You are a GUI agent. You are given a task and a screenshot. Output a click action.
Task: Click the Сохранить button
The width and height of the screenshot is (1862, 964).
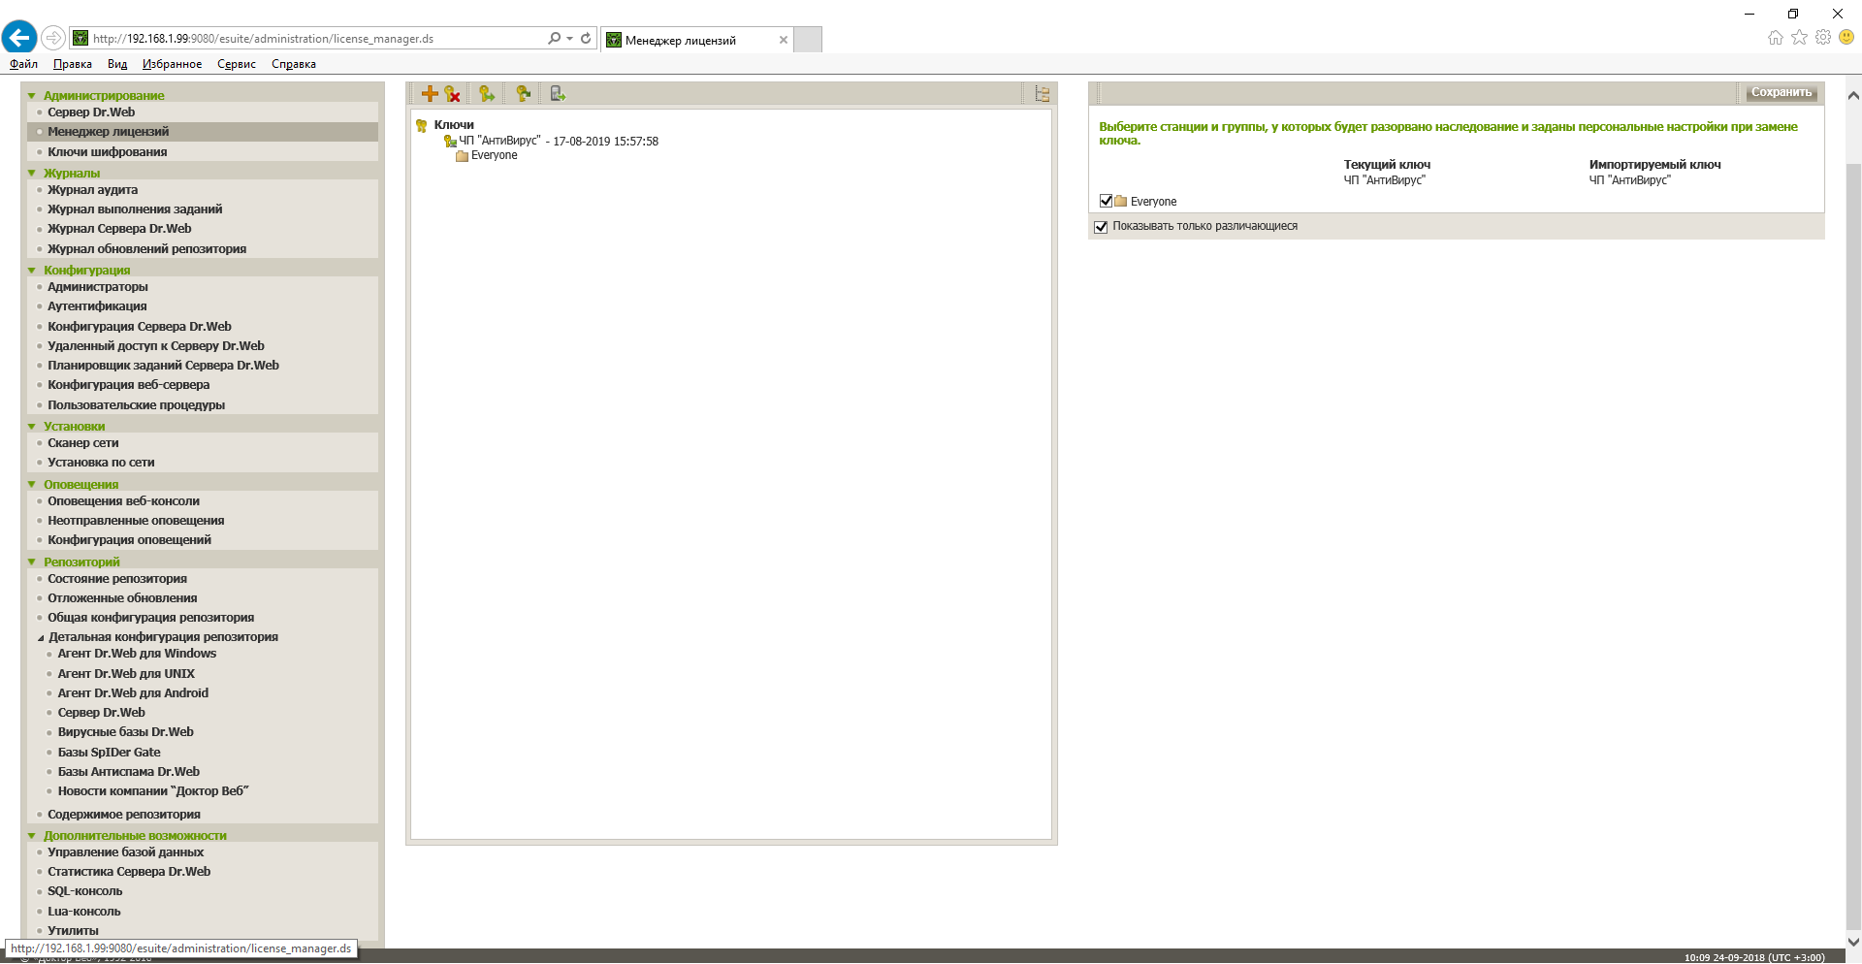tap(1781, 93)
